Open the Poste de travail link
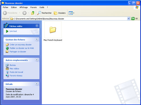 (16, 72)
